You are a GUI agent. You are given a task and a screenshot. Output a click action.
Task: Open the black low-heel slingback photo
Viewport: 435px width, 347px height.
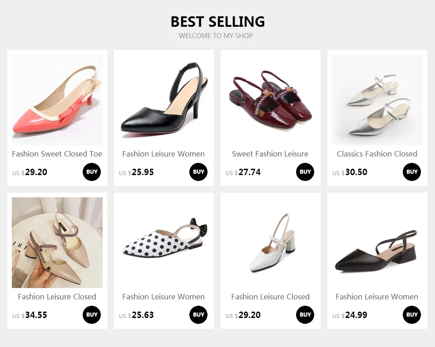377,243
